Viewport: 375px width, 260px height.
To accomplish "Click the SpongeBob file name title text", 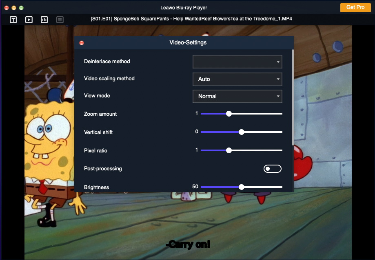I will (x=191, y=19).
